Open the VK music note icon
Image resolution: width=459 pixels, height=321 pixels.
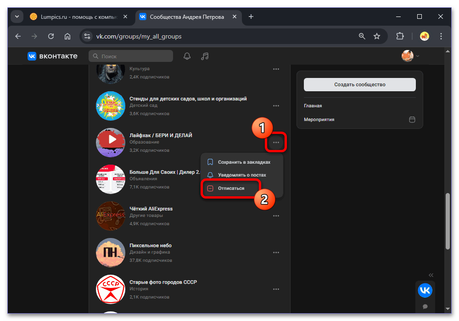tap(205, 56)
